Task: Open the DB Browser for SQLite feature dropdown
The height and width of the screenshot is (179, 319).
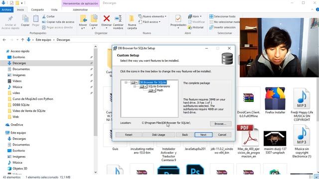Action: [135, 82]
